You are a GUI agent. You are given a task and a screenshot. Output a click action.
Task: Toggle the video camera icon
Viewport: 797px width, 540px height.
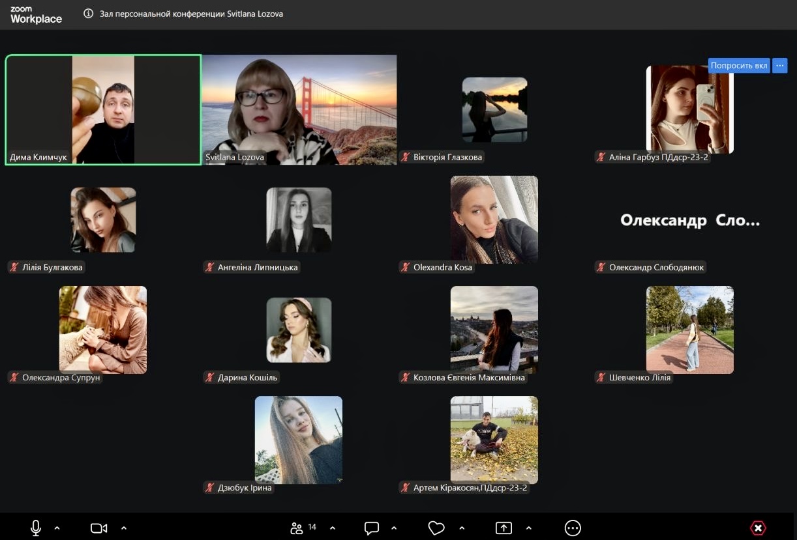click(x=98, y=528)
